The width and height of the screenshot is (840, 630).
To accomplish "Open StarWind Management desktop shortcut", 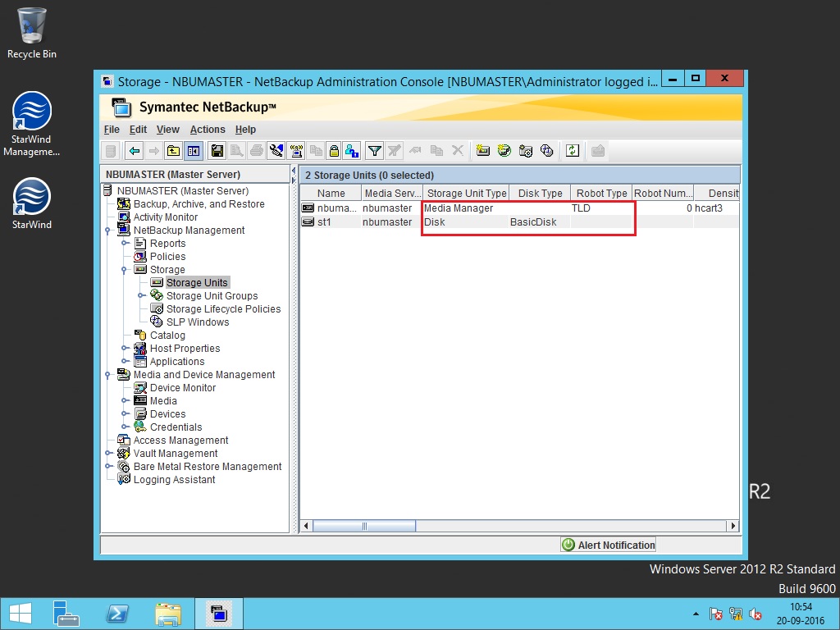I will pos(32,125).
